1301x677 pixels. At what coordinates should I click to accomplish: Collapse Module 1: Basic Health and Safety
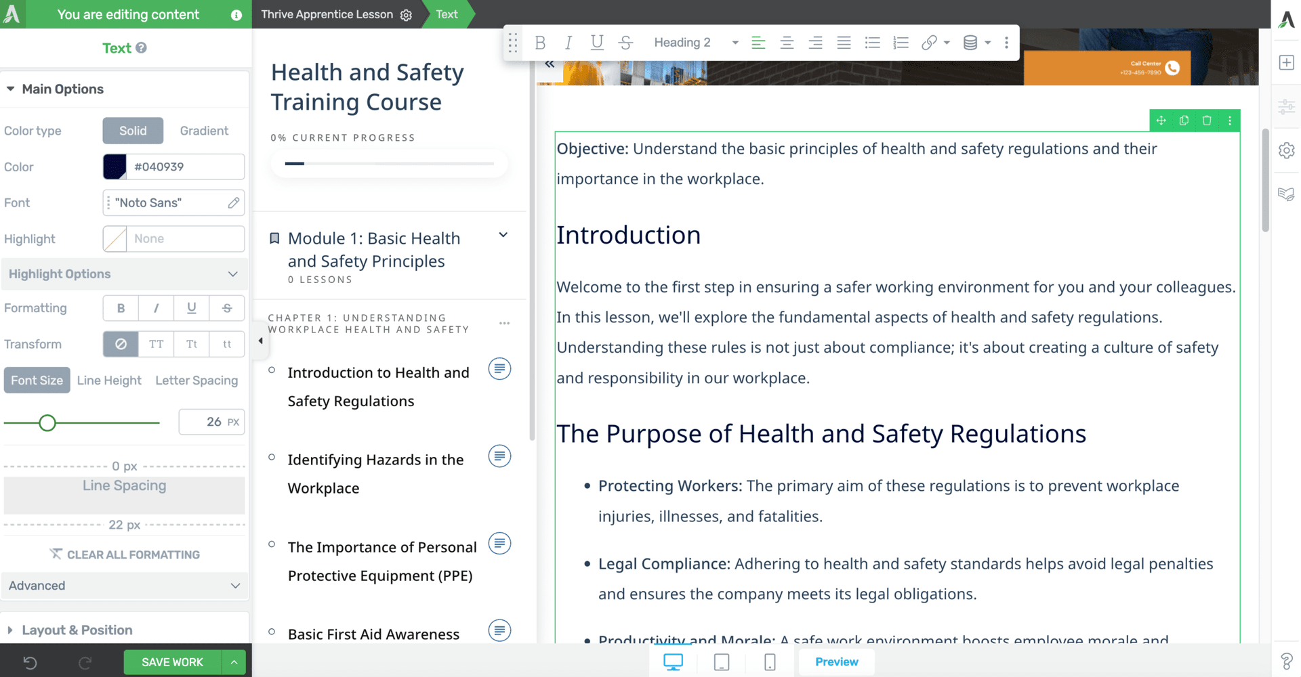click(x=503, y=234)
